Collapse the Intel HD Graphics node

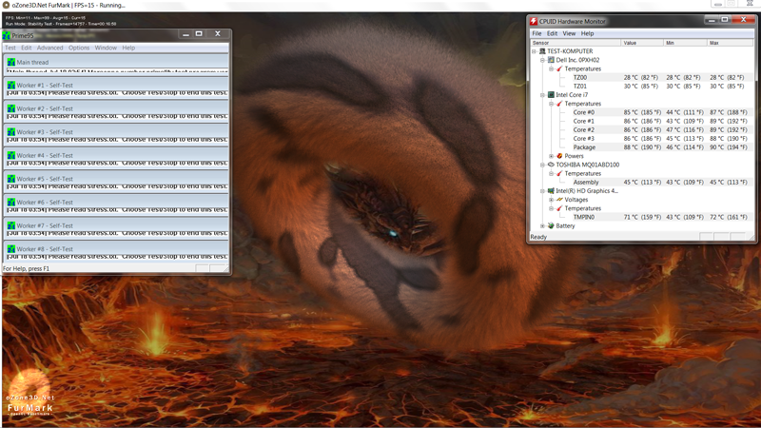pos(542,191)
